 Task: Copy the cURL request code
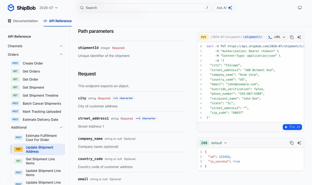pos(292,37)
